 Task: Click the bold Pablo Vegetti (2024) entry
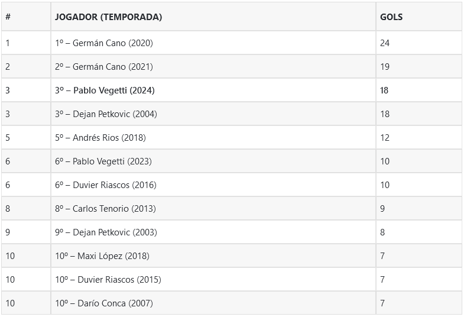coord(105,90)
